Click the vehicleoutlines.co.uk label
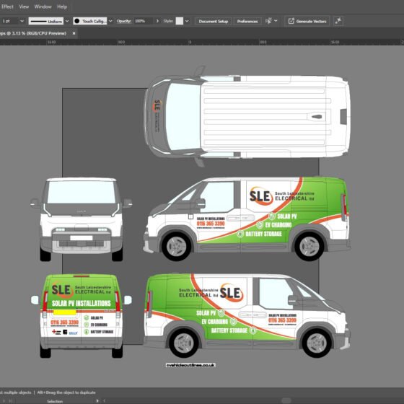Screen dimensions: 404x404 click(x=190, y=365)
